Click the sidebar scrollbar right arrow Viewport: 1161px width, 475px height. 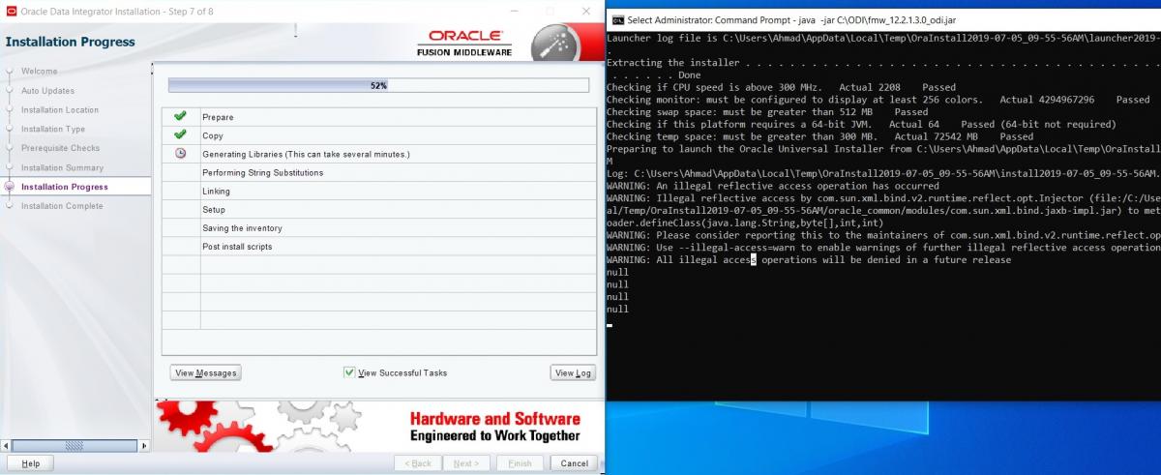[x=145, y=445]
